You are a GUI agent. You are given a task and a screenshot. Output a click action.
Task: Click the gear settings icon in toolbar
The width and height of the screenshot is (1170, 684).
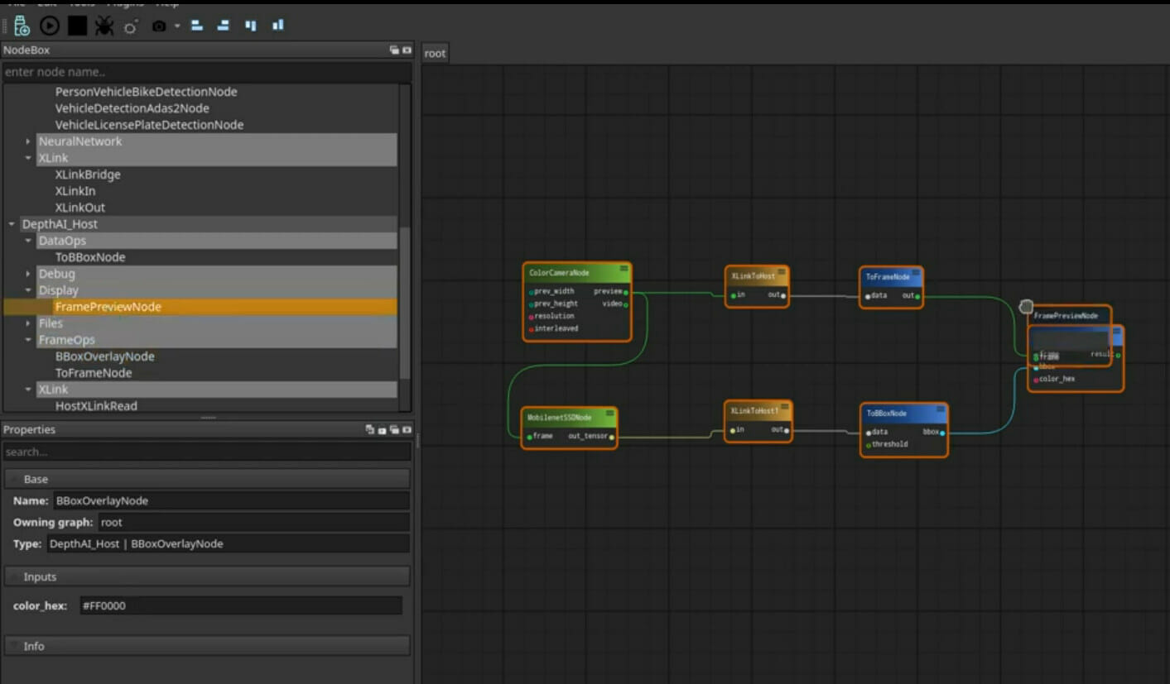pyautogui.click(x=130, y=27)
